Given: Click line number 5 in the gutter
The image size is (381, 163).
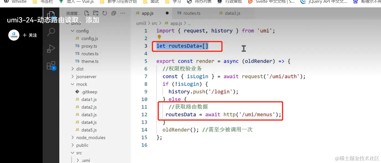Looking at the screenshot, I should [146, 61].
